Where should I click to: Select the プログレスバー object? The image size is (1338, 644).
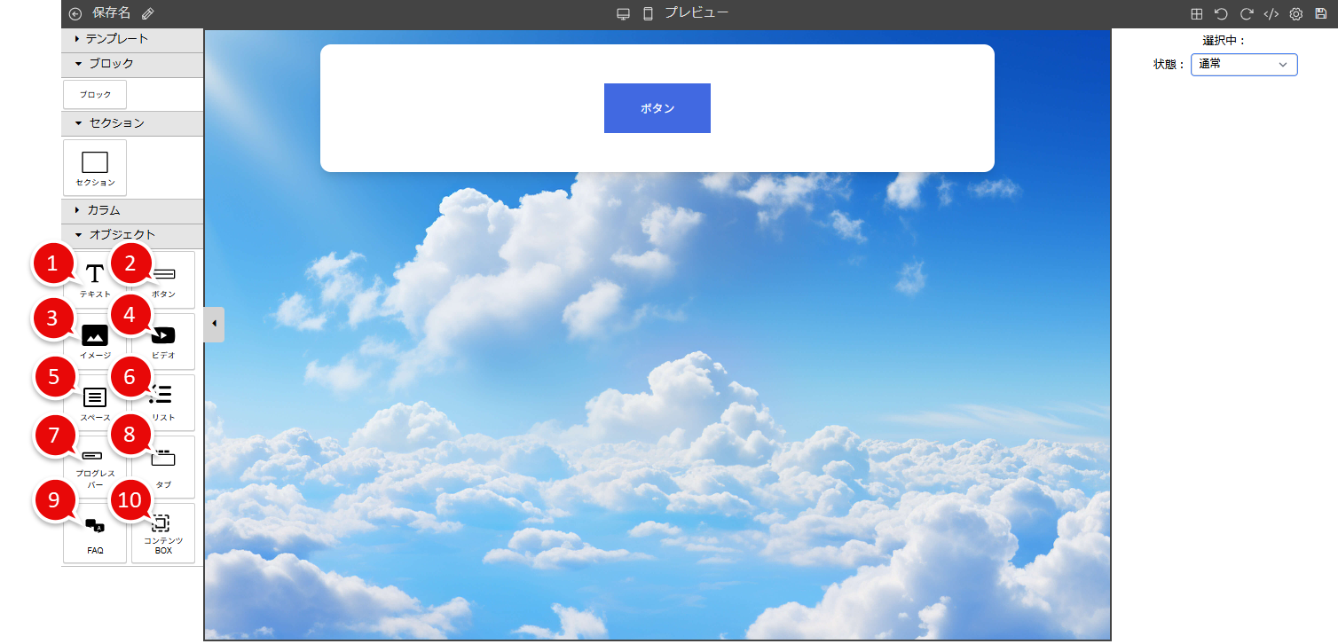click(x=95, y=467)
